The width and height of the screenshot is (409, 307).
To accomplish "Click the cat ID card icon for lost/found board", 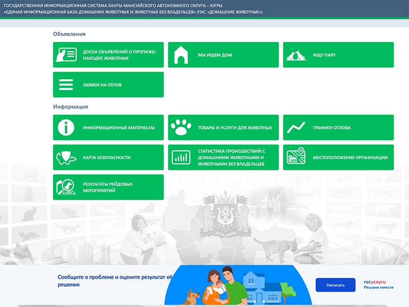I will pyautogui.click(x=66, y=55).
